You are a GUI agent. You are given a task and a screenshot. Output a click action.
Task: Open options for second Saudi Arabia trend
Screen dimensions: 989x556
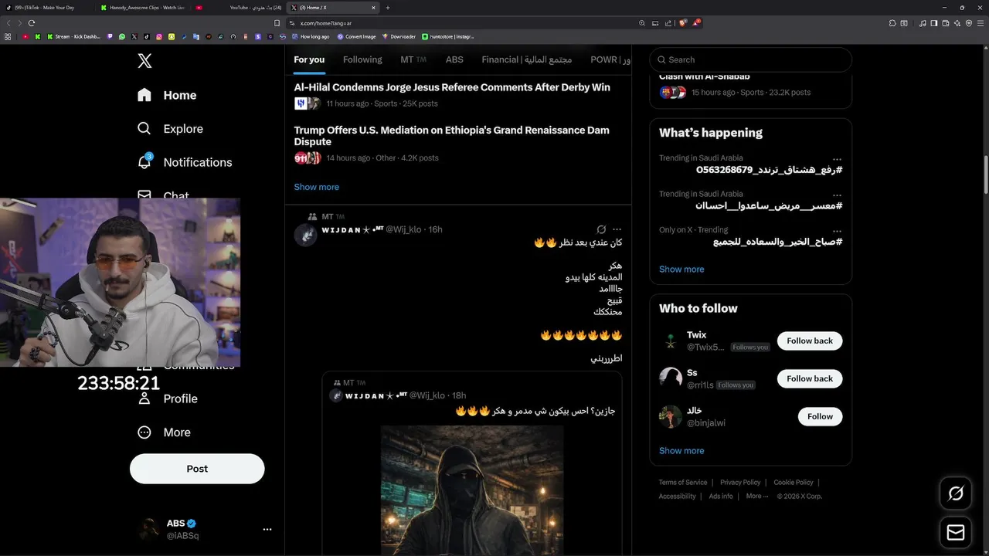coord(837,195)
